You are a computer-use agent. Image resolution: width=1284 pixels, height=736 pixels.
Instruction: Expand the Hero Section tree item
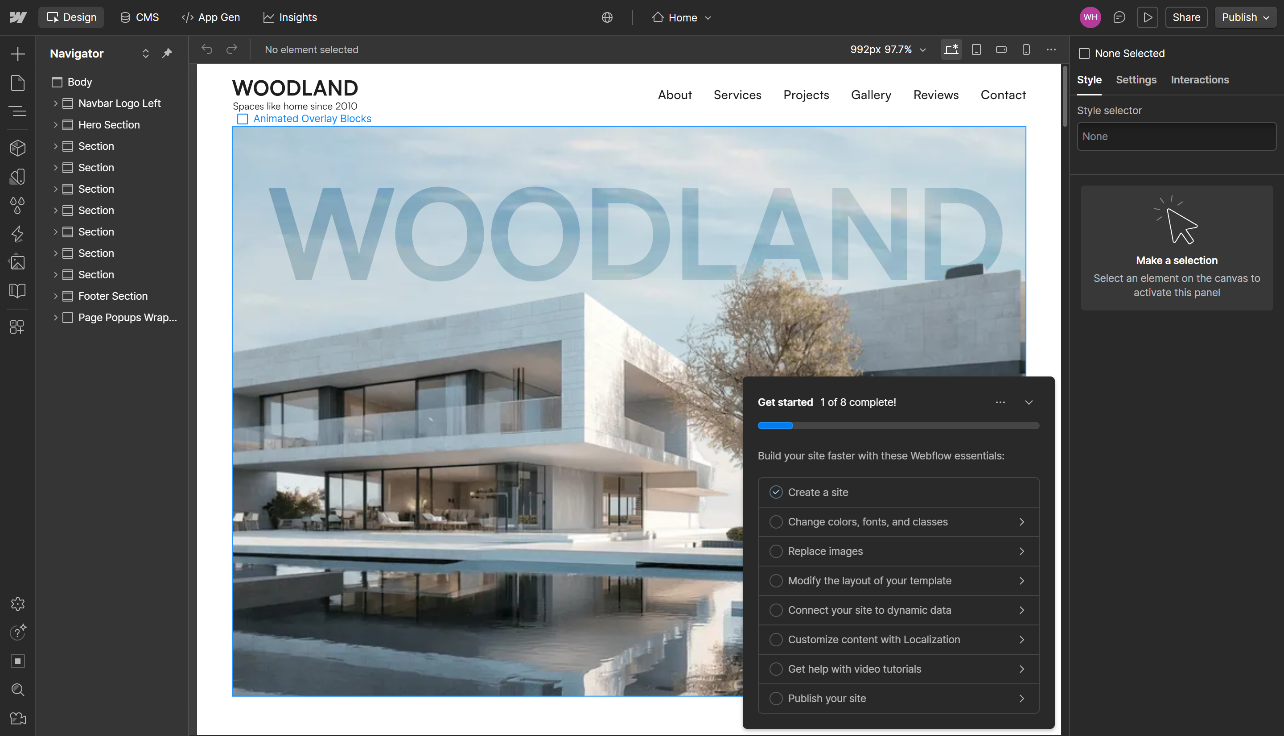coord(56,124)
